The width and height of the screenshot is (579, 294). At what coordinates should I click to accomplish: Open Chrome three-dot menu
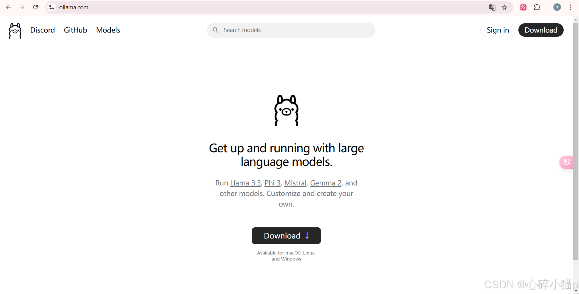click(571, 7)
